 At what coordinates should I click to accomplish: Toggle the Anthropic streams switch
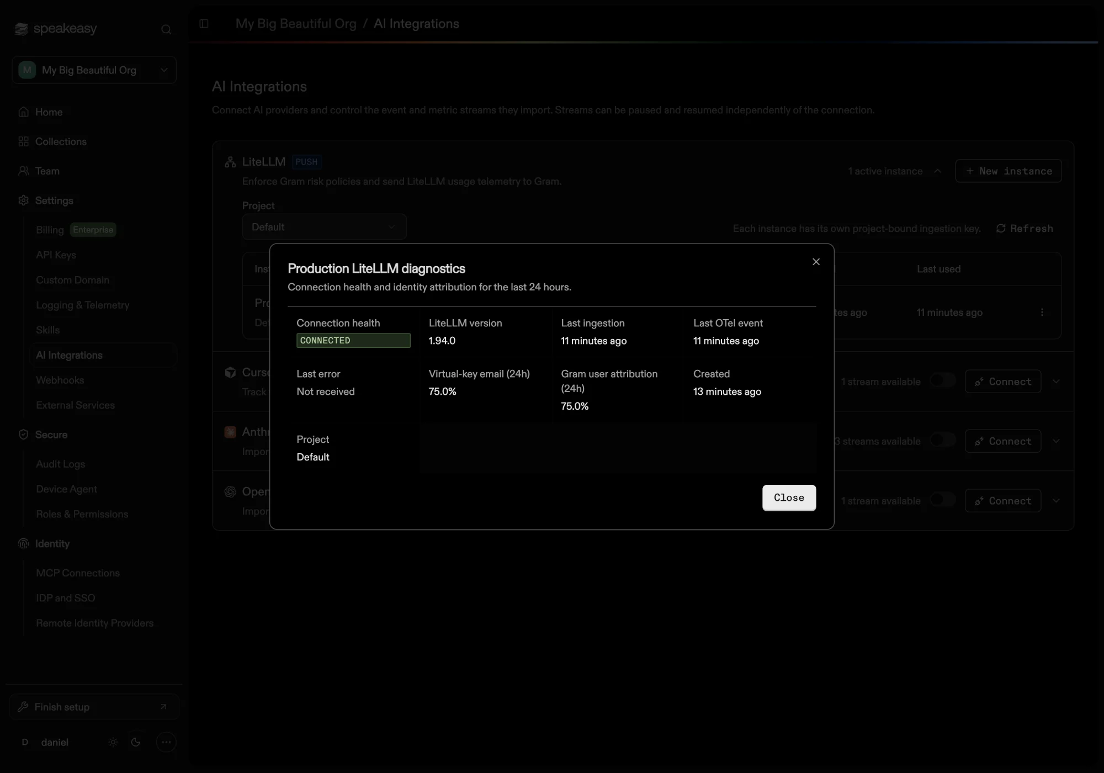(x=942, y=440)
